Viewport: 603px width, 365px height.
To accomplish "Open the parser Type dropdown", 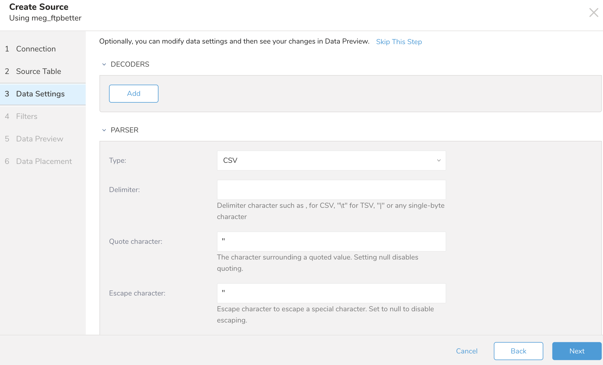I will [331, 161].
